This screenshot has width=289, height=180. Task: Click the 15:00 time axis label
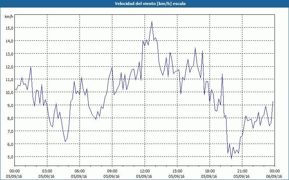coord(177,171)
